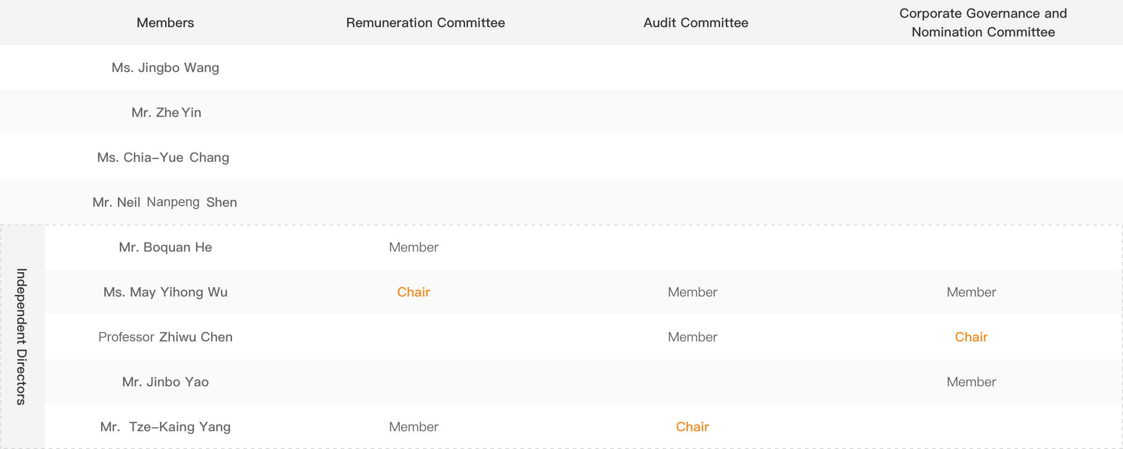Select Corporate Governance and Nomination Committee header
This screenshot has height=449, width=1123.
(983, 22)
